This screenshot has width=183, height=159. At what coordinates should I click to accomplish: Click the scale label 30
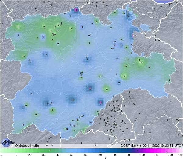pyautogui.click(x=44, y=155)
